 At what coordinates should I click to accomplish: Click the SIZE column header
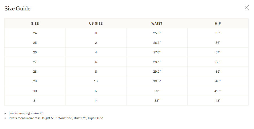[35, 24]
